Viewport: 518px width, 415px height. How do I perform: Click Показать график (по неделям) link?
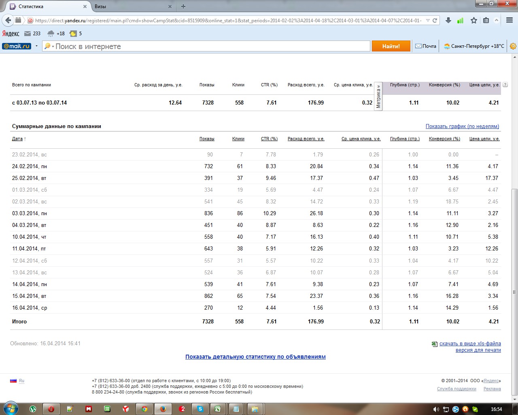462,126
